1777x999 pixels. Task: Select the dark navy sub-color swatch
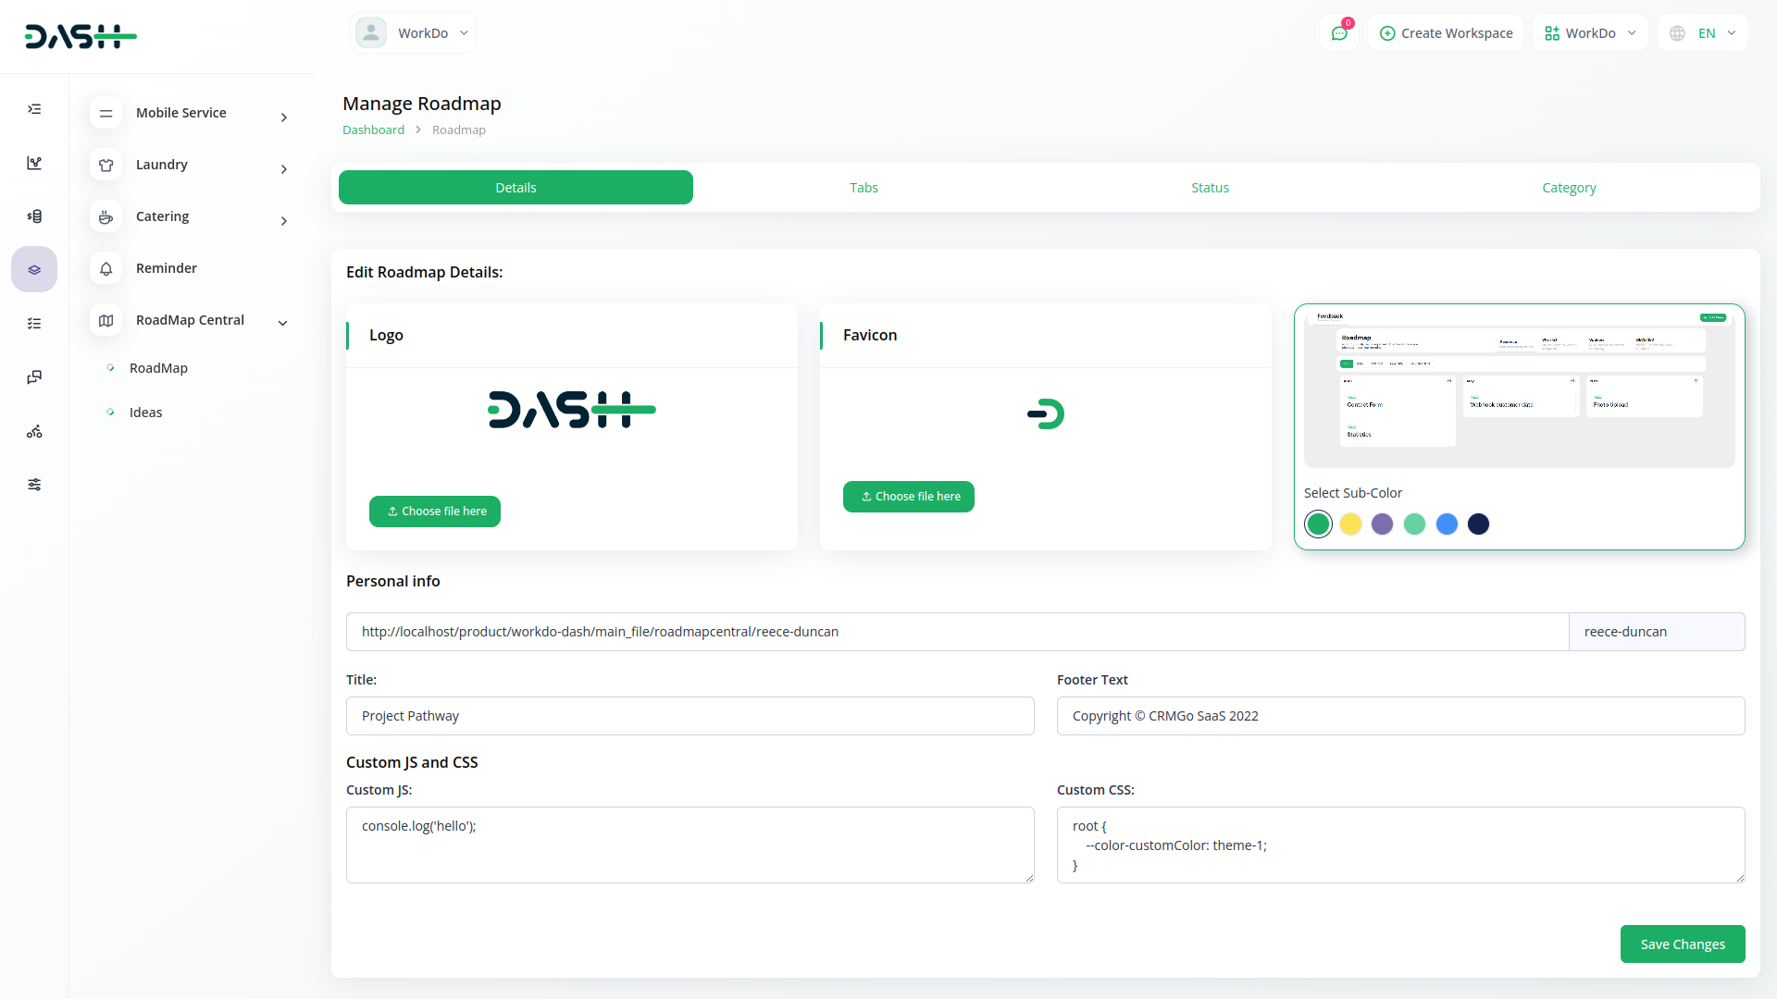[1478, 524]
